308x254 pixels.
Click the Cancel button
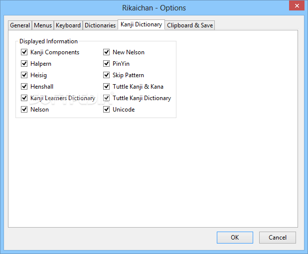pyautogui.click(x=278, y=238)
